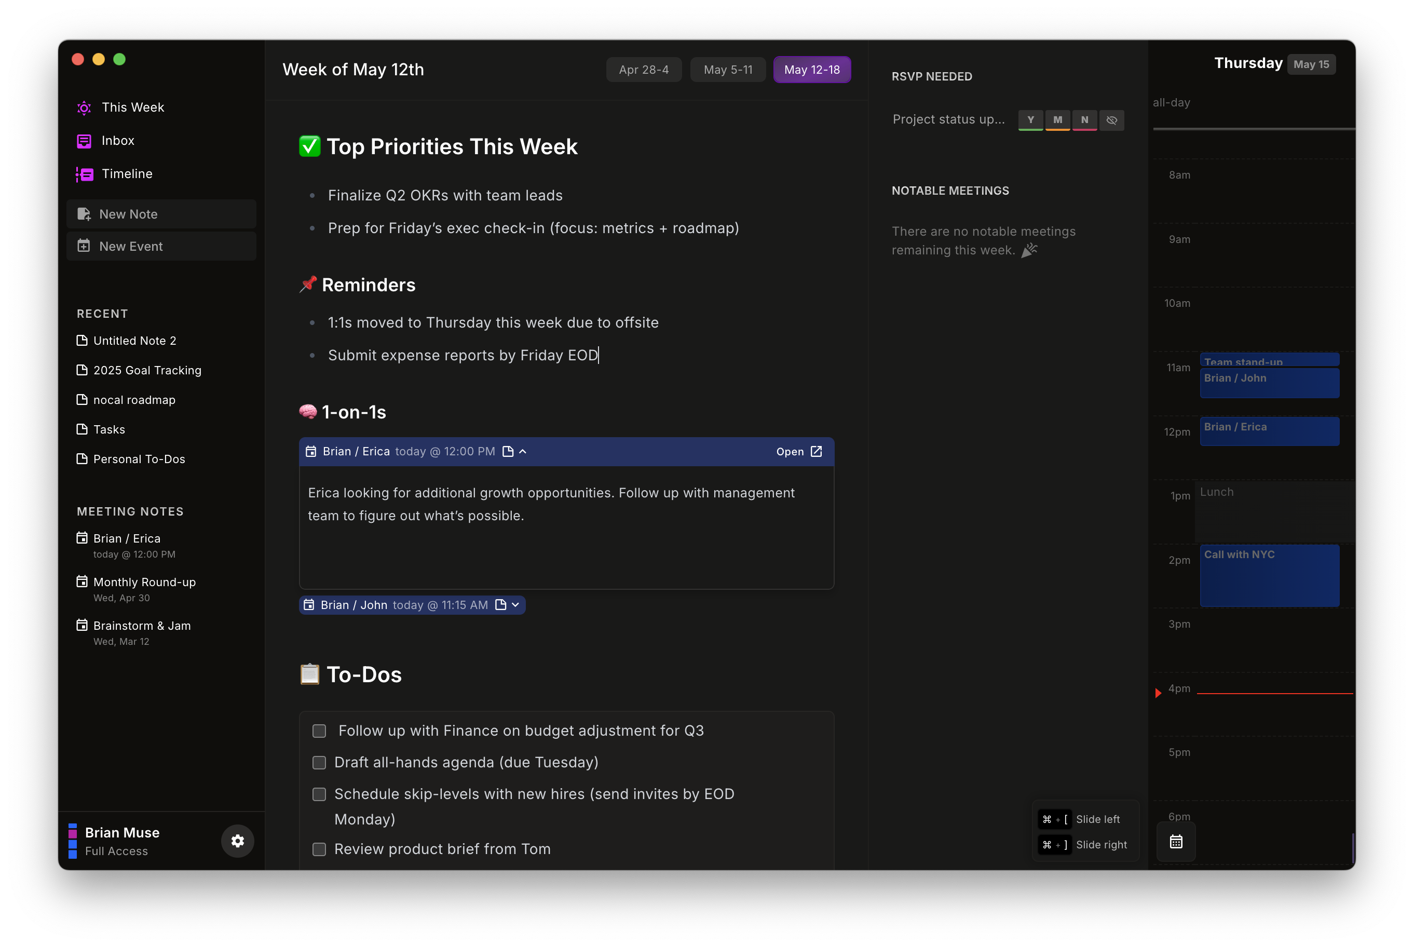Click Submit expense reports bullet text
This screenshot has height=947, width=1414.
(x=463, y=355)
